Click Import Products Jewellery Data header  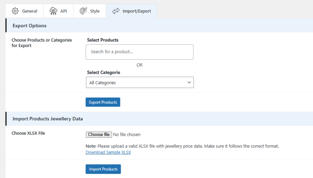tap(48, 119)
